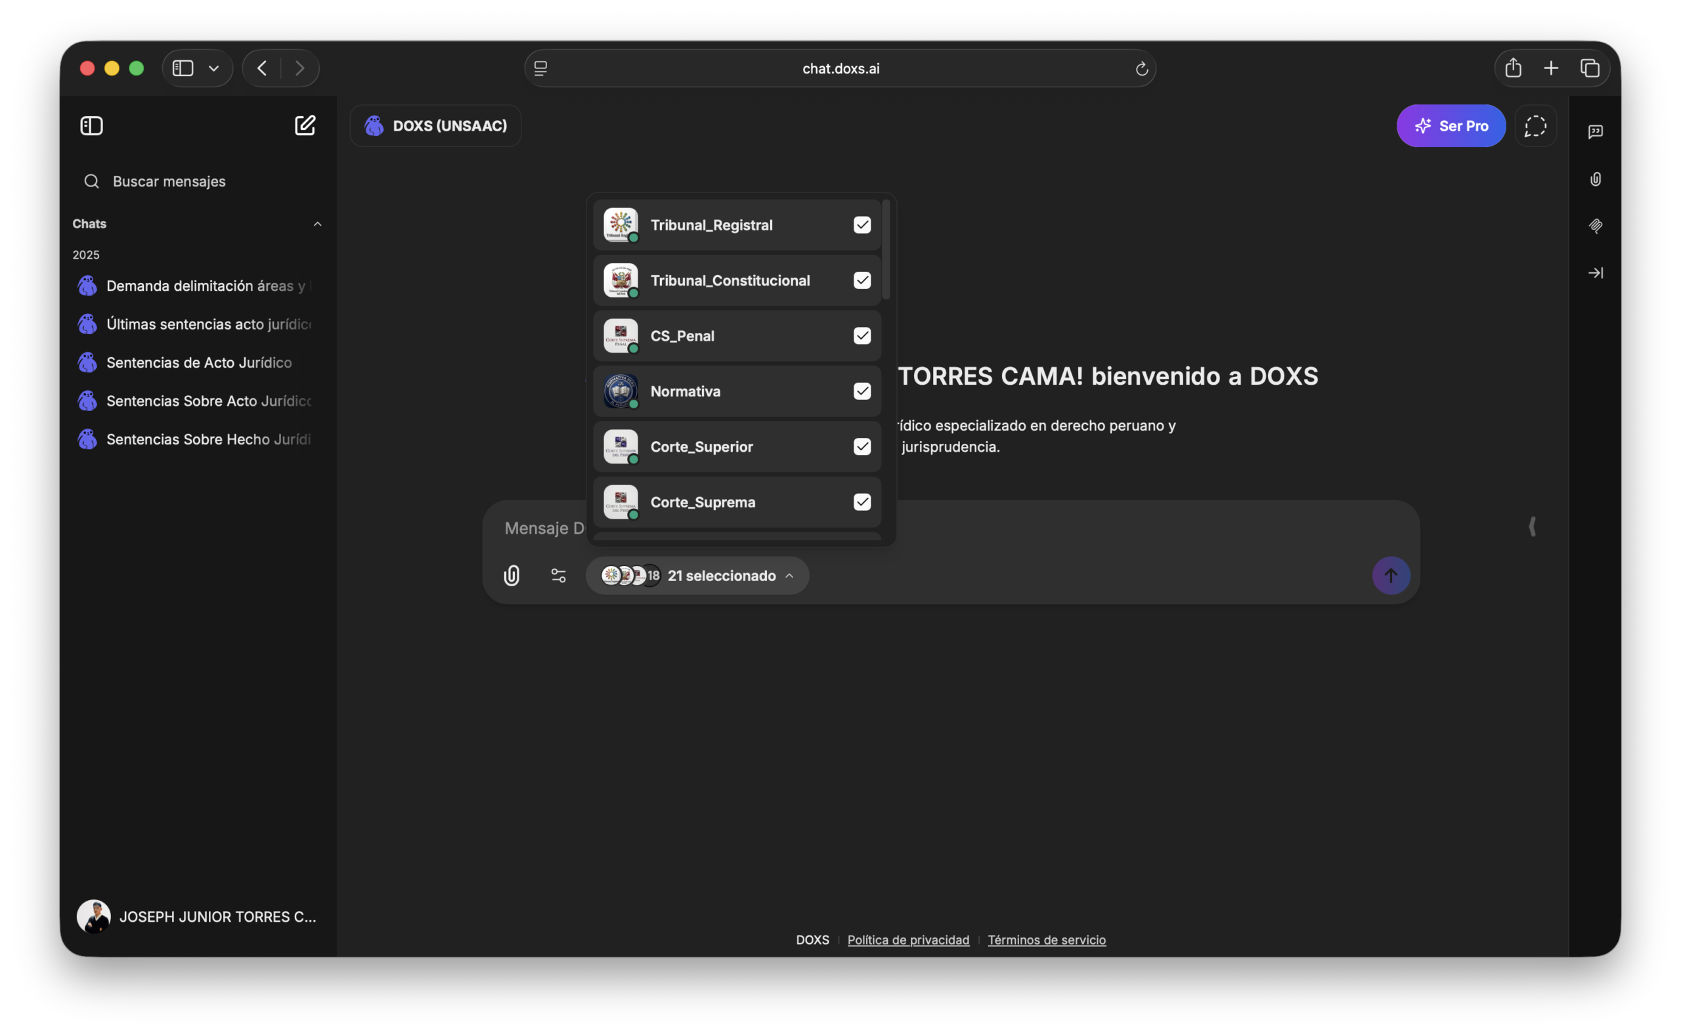Click the Corte_Suprema logo icon
The width and height of the screenshot is (1681, 1036).
(x=620, y=502)
